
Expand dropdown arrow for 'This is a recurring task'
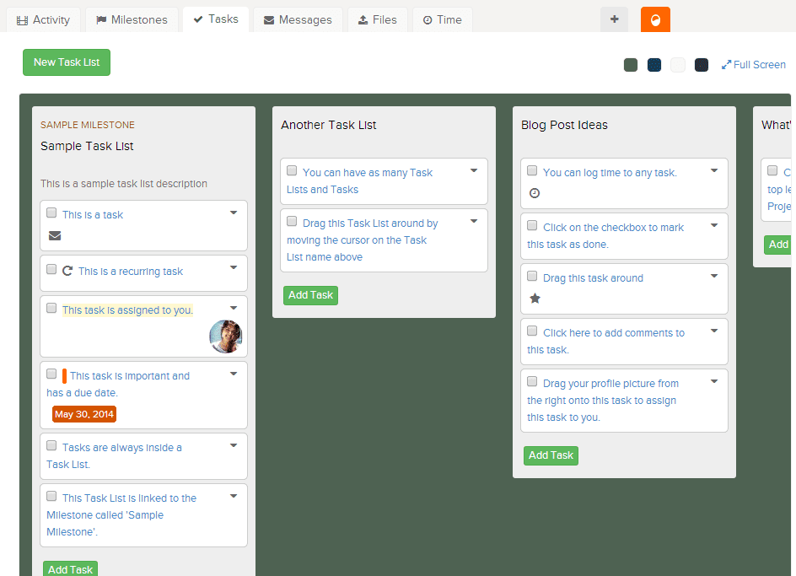click(x=234, y=268)
